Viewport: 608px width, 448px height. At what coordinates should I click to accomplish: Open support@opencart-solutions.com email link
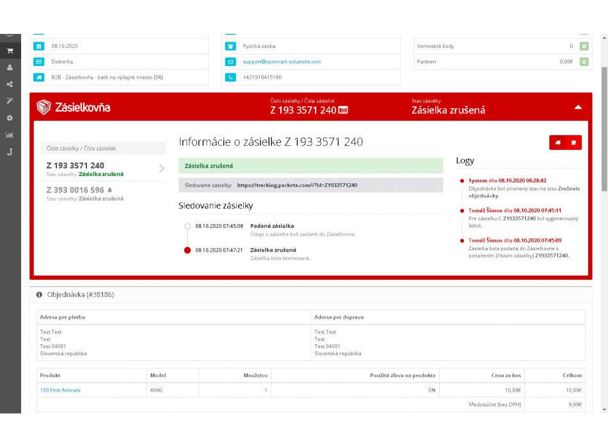point(282,61)
